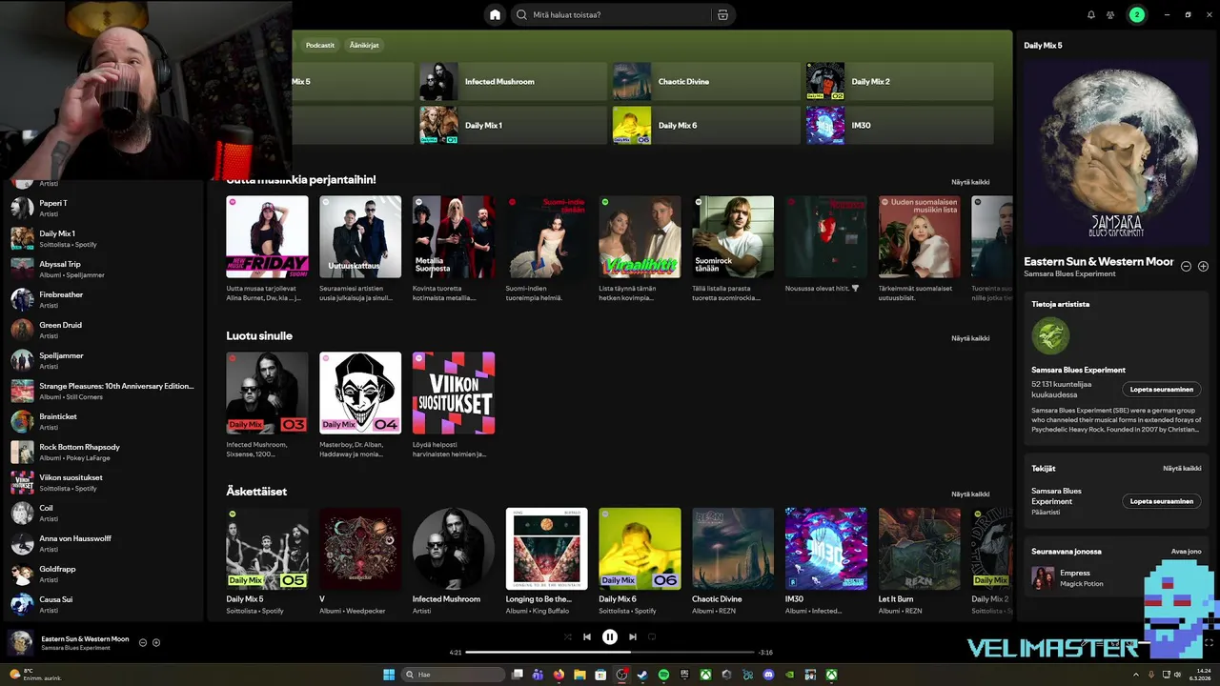
Task: Open Anna von Hausswolff in library
Action: coord(103,543)
